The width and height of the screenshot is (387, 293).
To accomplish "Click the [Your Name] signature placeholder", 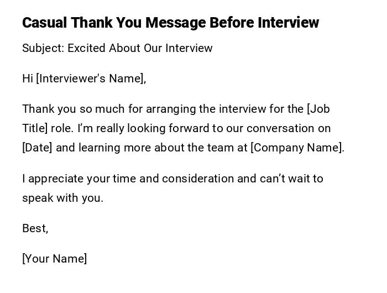I will tap(54, 259).
